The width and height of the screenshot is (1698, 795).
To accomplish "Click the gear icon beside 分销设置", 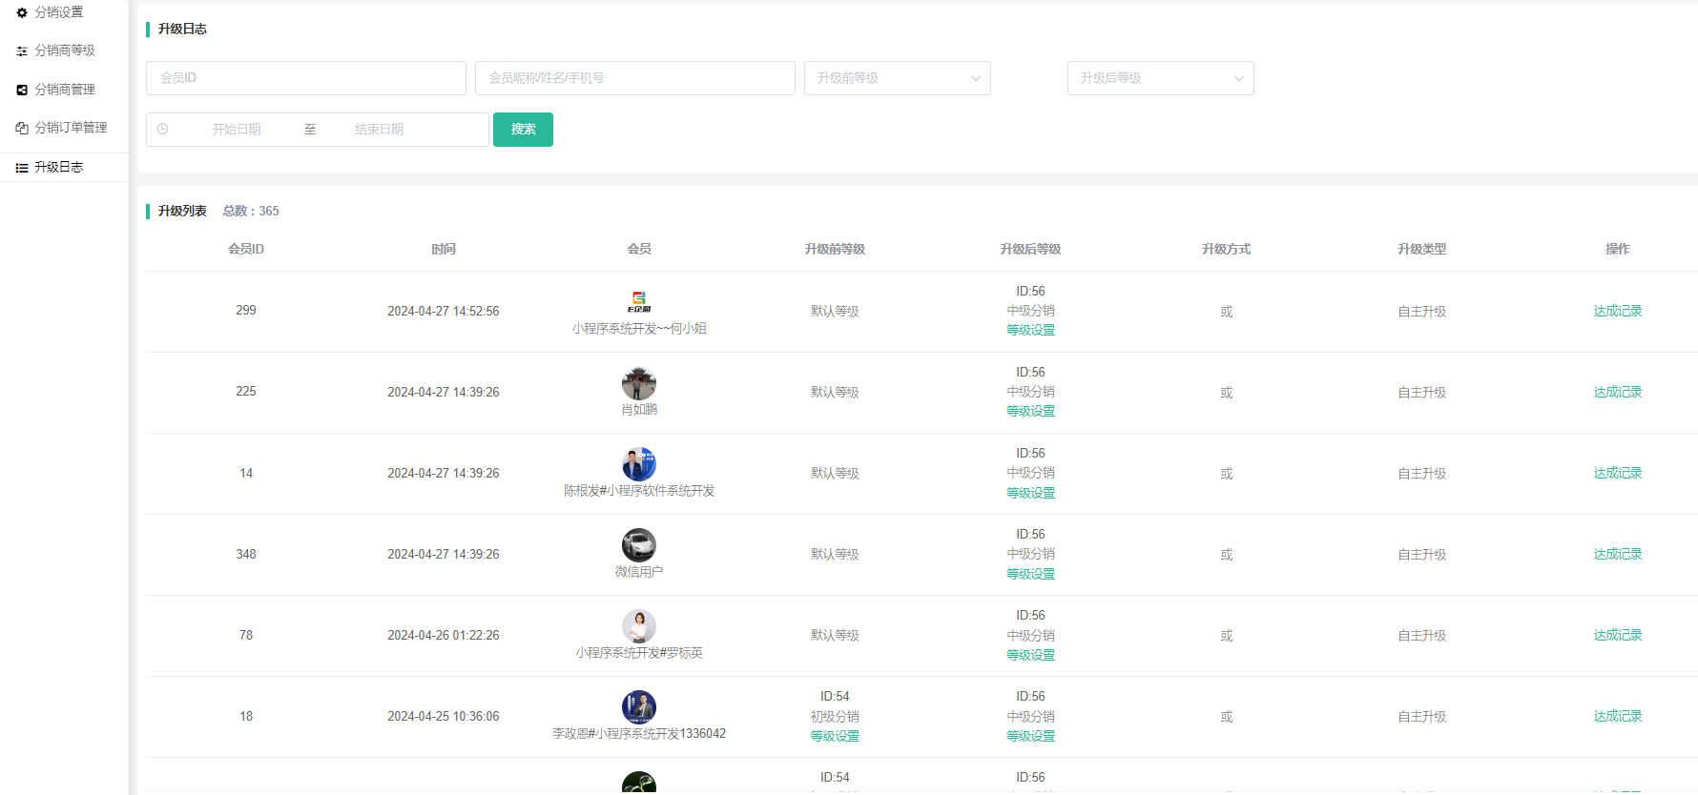I will tap(22, 12).
